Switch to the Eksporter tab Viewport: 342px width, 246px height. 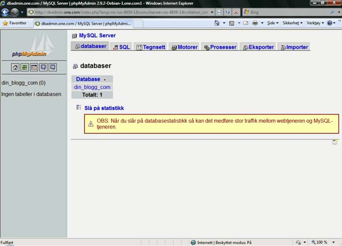point(258,47)
